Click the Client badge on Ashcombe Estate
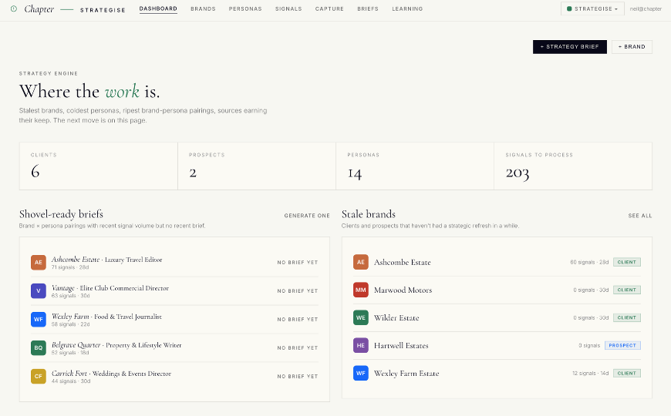The height and width of the screenshot is (416, 671). pos(627,262)
